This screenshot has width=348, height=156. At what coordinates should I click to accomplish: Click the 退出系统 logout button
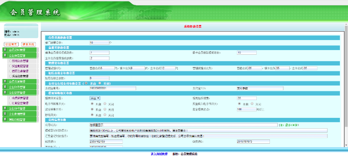pyautogui.click(x=28, y=44)
